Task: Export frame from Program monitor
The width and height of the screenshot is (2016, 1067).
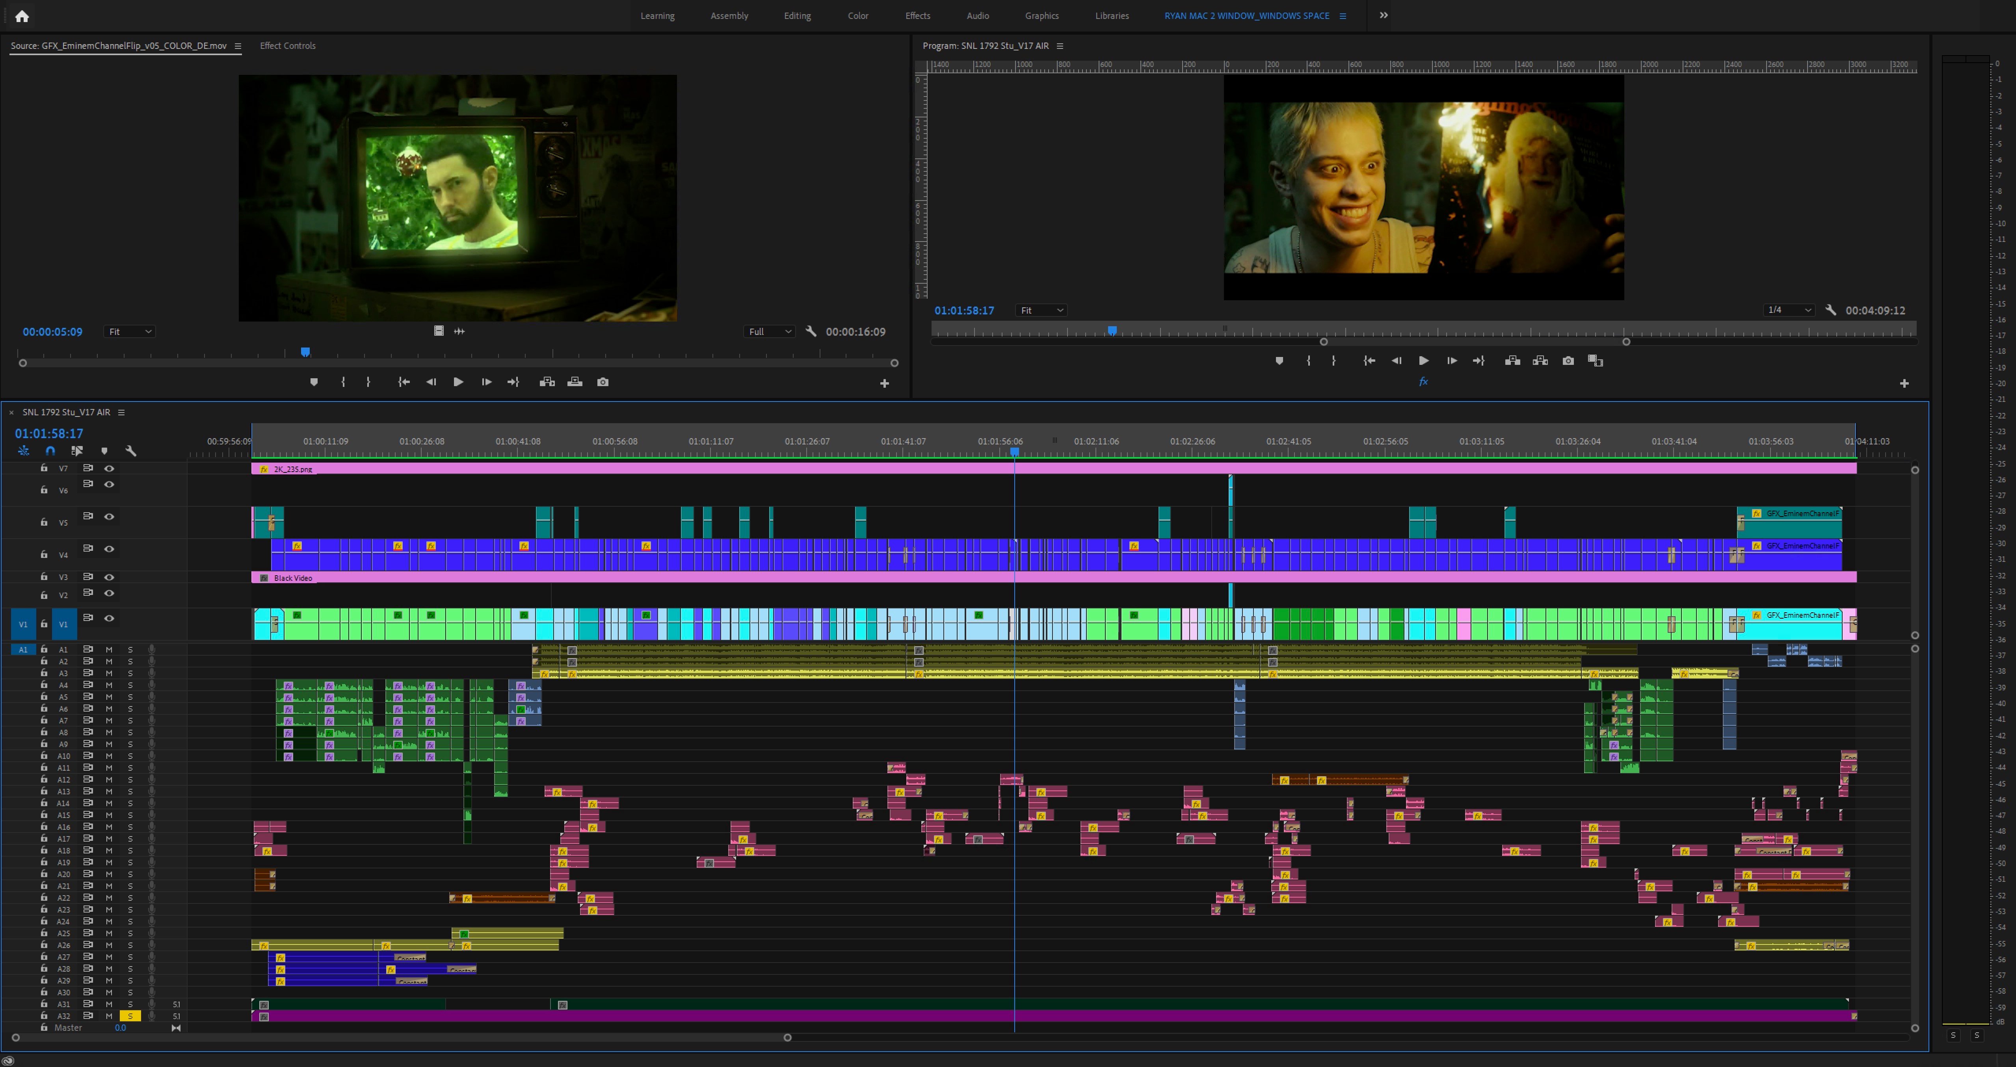Action: click(x=1568, y=361)
